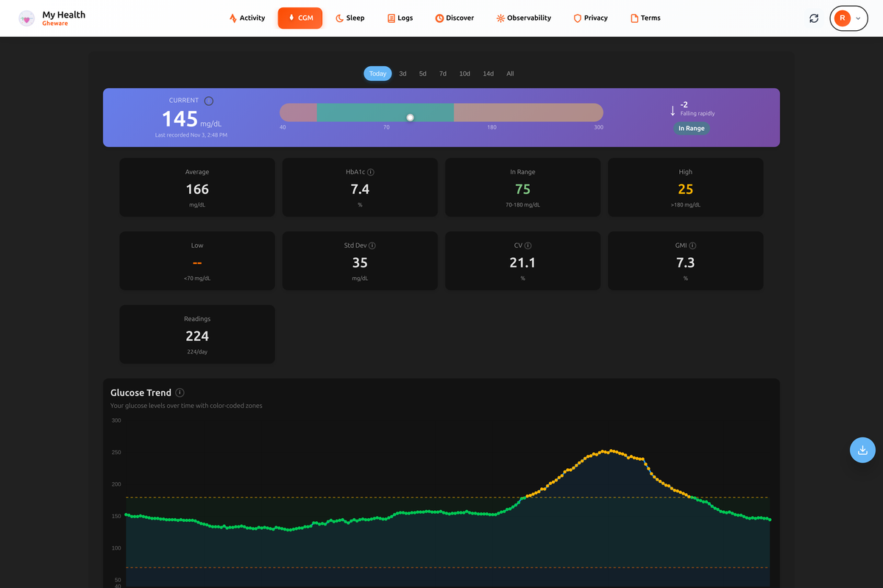Viewport: 883px width, 588px height.
Task: Open the profile account dropdown
Action: 848,18
